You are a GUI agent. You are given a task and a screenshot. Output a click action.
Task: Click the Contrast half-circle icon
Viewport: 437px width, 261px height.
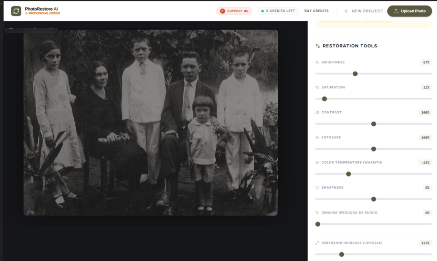(317, 112)
